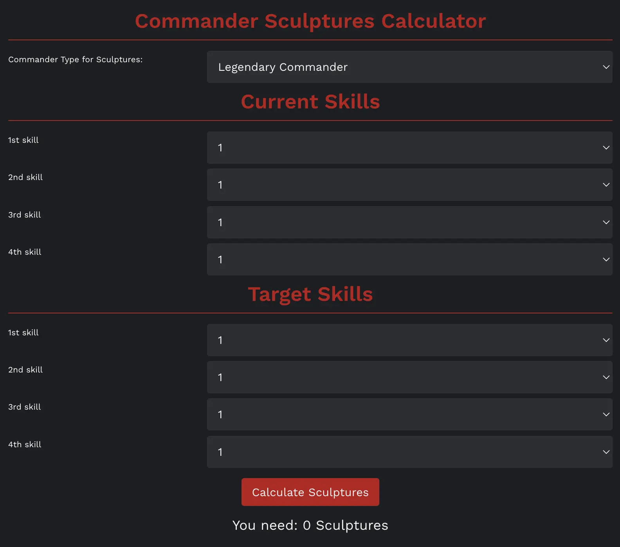
Task: Click the '2nd skill' label under Current Skills
Action: point(25,177)
